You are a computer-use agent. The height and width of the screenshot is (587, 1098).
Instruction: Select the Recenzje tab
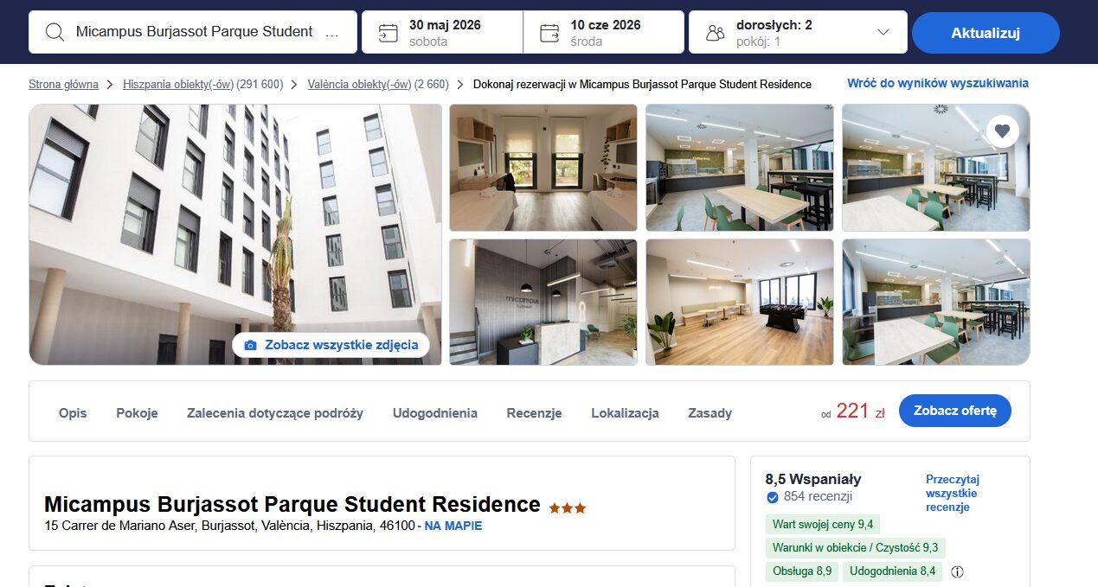coord(534,413)
